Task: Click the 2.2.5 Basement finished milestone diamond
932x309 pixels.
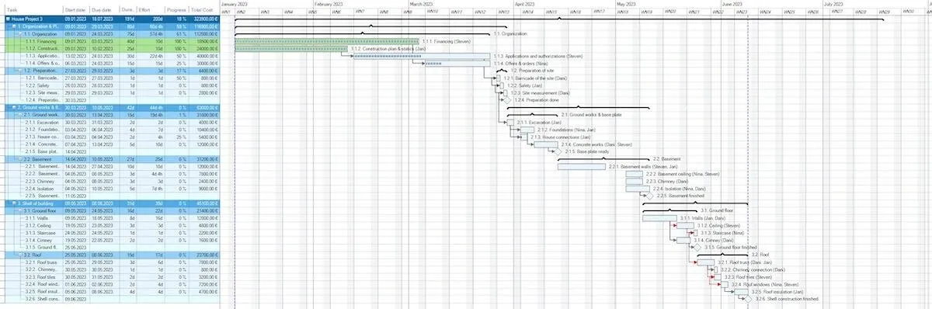Action: (x=649, y=196)
